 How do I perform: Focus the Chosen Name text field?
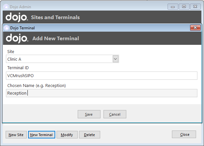pos(102,93)
